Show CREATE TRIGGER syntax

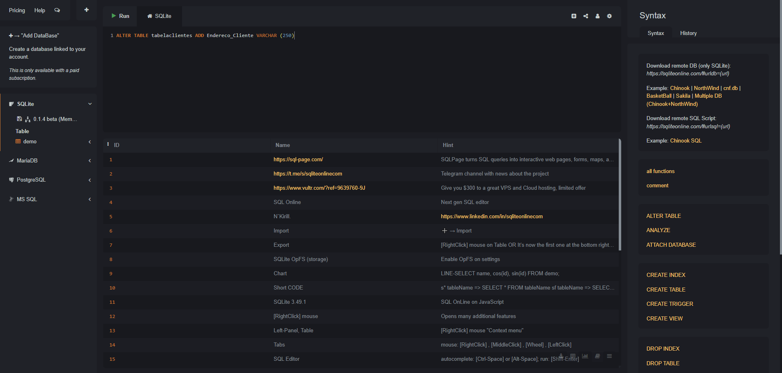pos(670,304)
